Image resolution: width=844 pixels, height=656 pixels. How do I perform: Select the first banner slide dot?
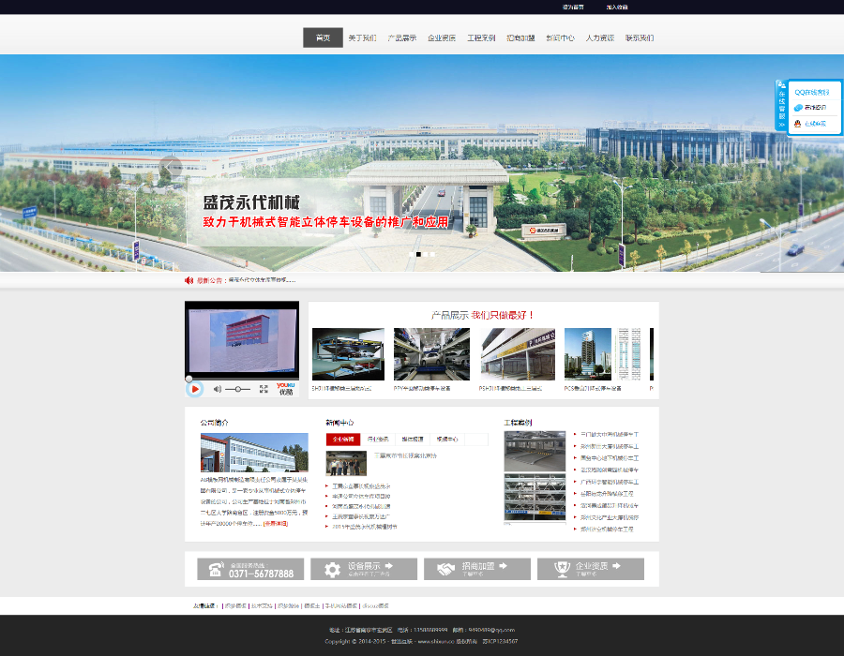[412, 254]
